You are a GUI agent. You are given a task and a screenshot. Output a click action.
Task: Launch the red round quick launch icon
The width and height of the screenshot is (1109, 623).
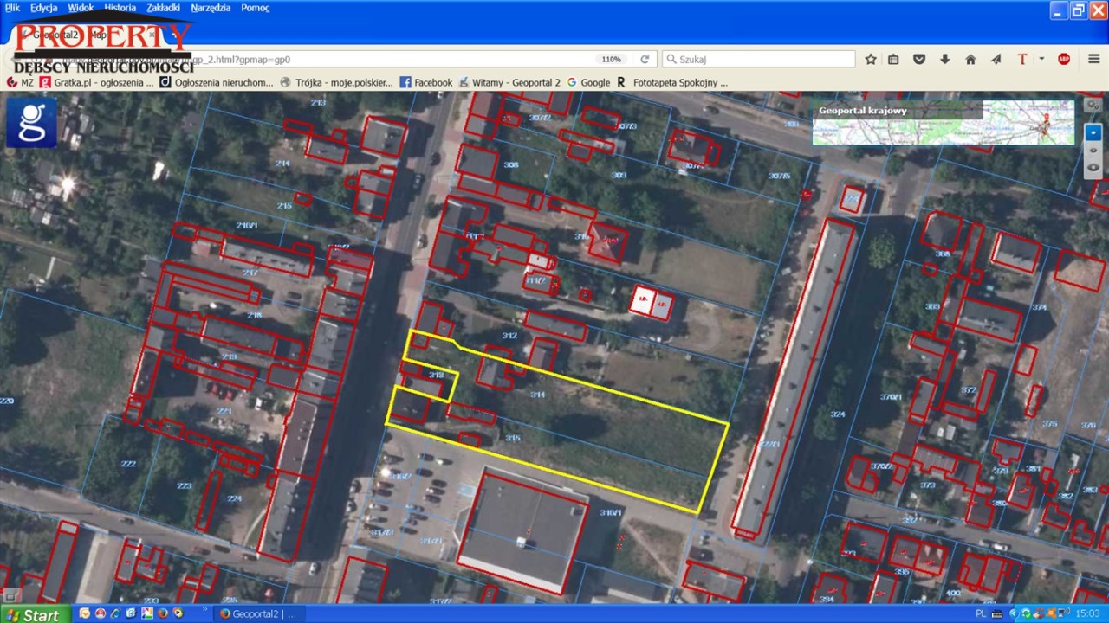click(101, 613)
